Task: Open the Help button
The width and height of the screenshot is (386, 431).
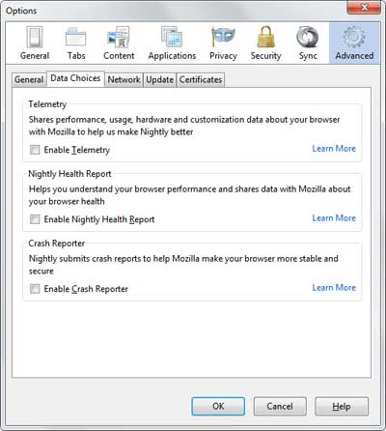Action: click(342, 406)
